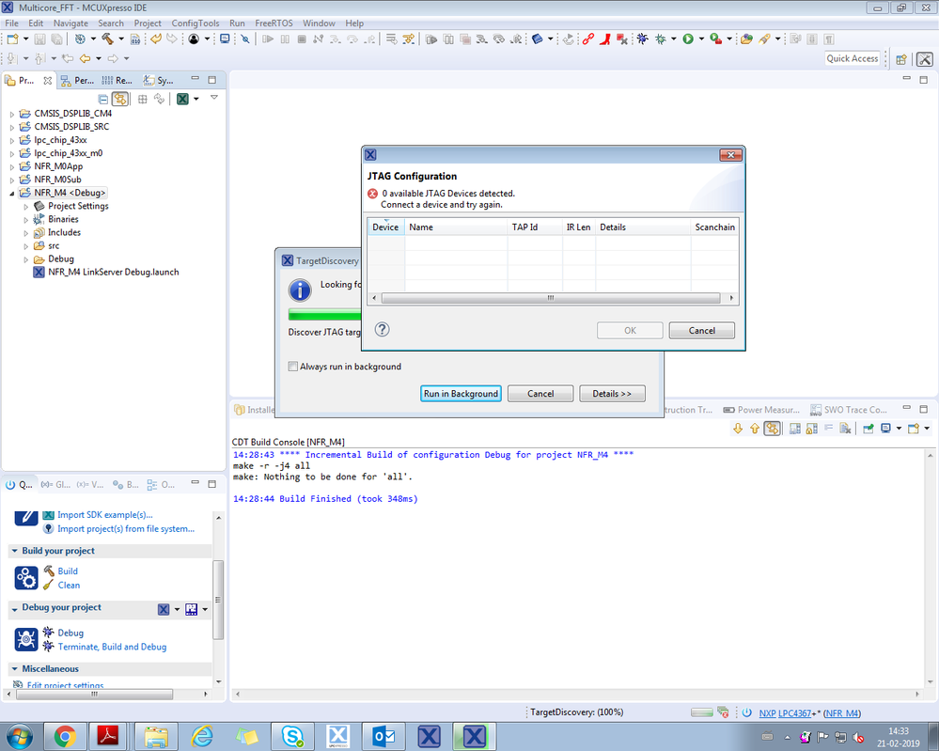Click the Clean link in Quickstart
The image size is (939, 751).
pyautogui.click(x=69, y=586)
